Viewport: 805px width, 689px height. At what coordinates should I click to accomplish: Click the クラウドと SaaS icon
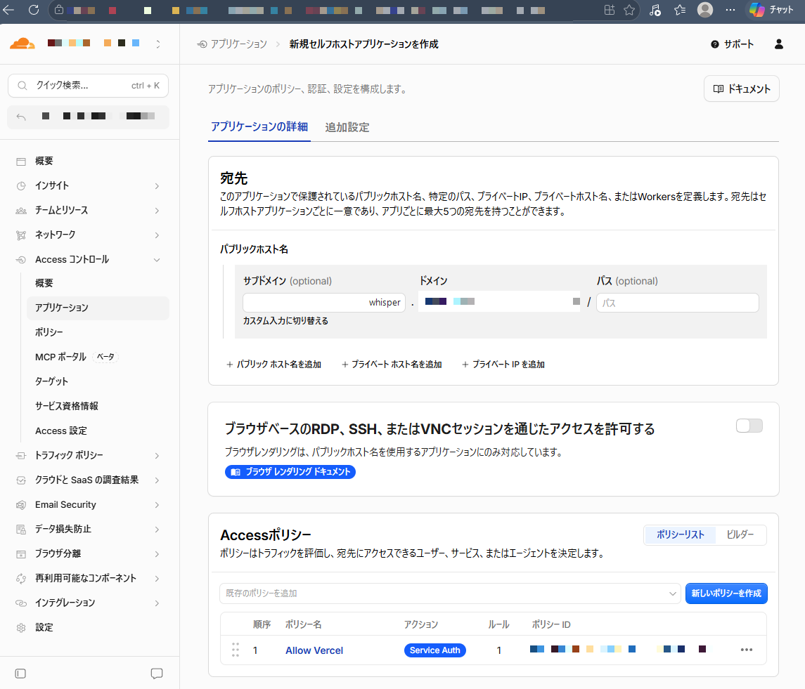pyautogui.click(x=21, y=480)
